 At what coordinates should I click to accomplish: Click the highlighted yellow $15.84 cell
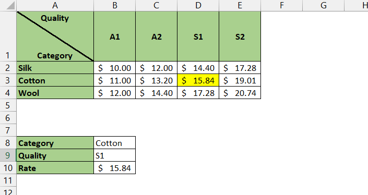[x=198, y=80]
